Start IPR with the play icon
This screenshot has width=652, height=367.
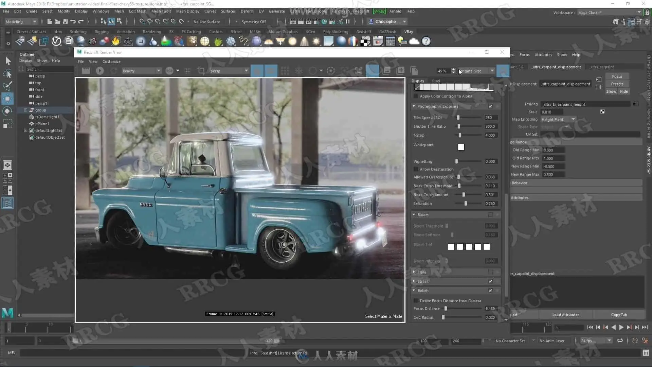click(99, 71)
